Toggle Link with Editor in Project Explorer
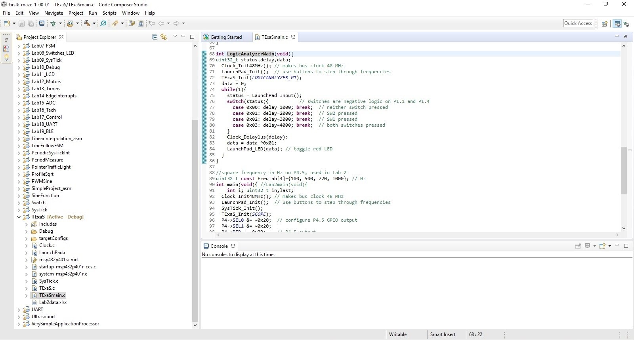This screenshot has width=634, height=340. (x=164, y=37)
